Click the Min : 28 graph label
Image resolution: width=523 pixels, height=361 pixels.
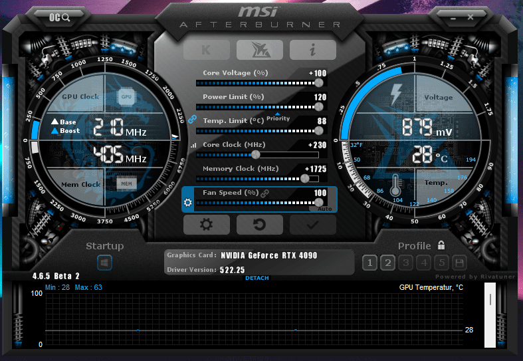pyautogui.click(x=57, y=287)
